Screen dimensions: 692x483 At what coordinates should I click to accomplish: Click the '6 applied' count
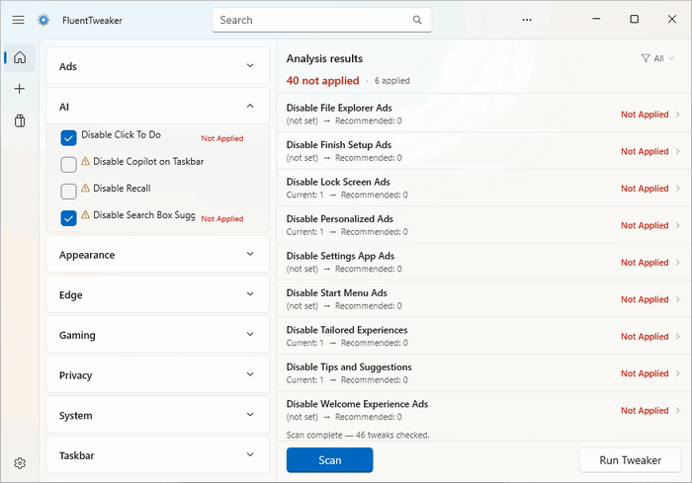[x=391, y=81]
